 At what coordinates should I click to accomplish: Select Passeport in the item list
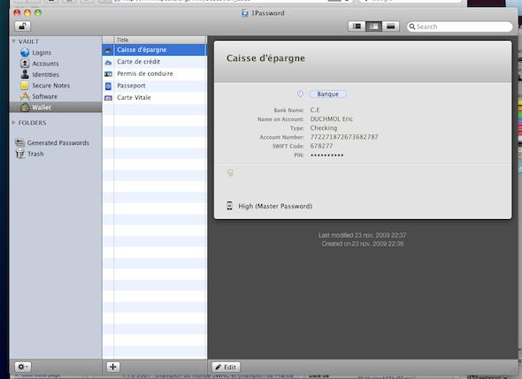click(155, 86)
